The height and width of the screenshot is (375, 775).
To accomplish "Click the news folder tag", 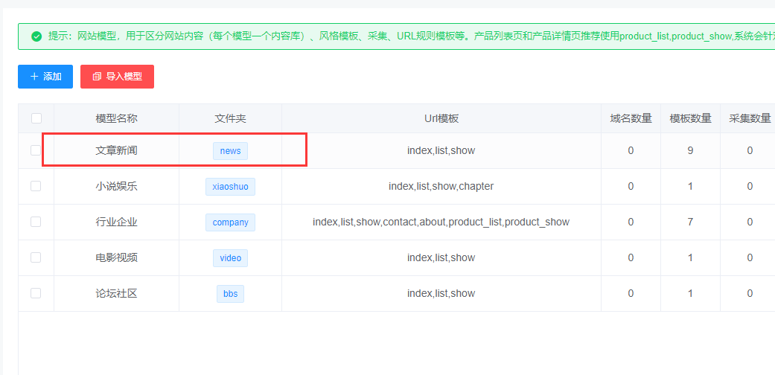I will [230, 151].
